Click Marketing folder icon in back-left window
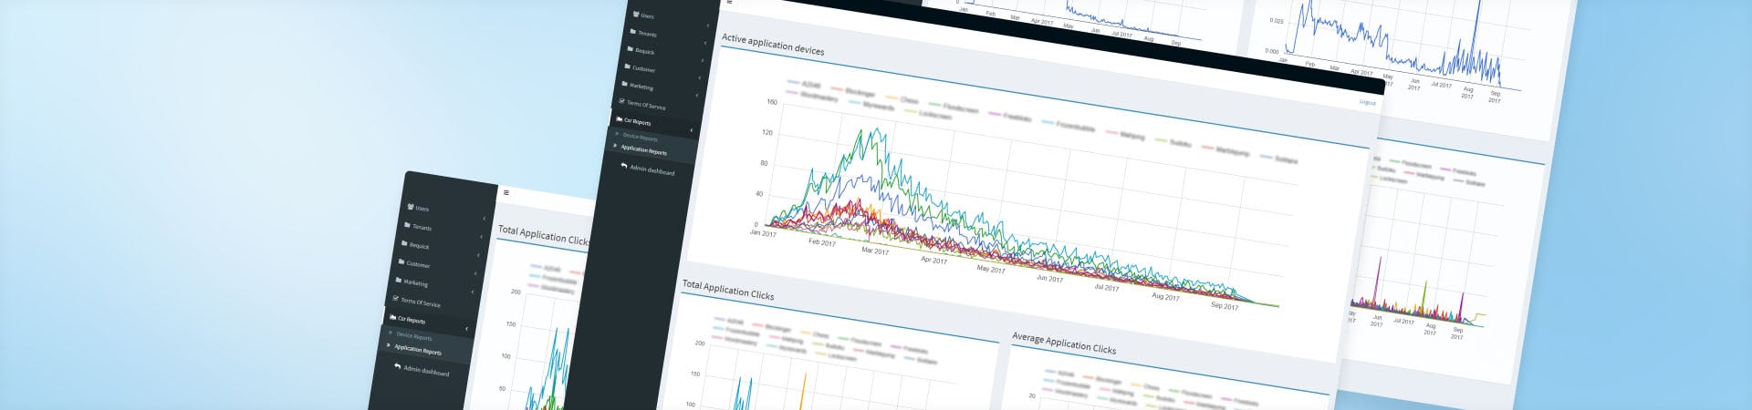 pyautogui.click(x=399, y=281)
